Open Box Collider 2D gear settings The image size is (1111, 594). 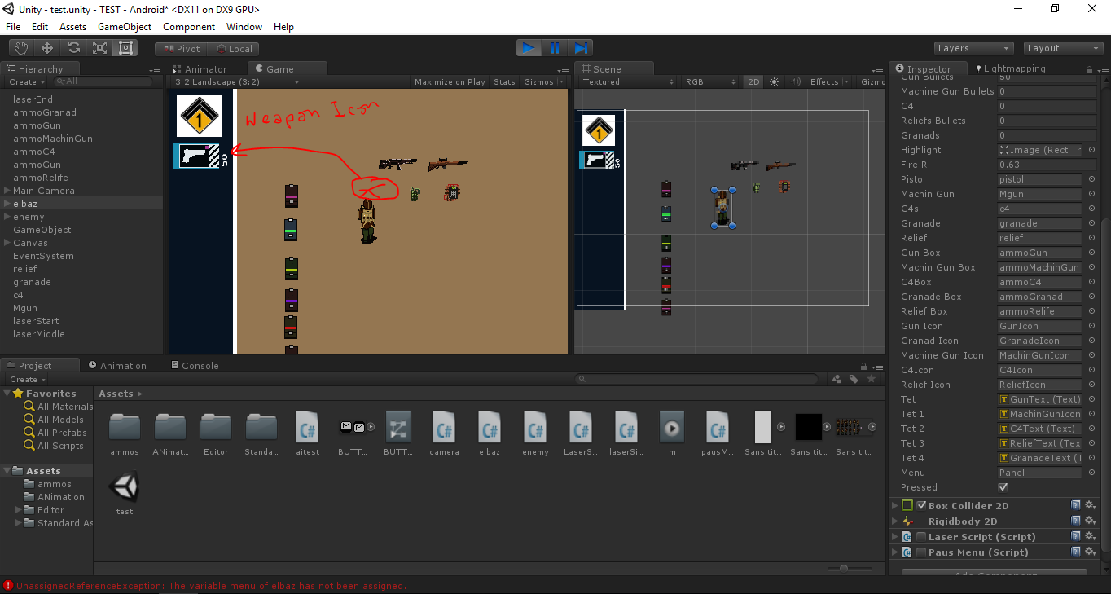pos(1090,505)
